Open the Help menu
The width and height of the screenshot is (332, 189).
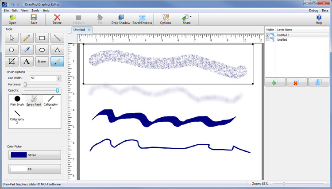(x=46, y=10)
